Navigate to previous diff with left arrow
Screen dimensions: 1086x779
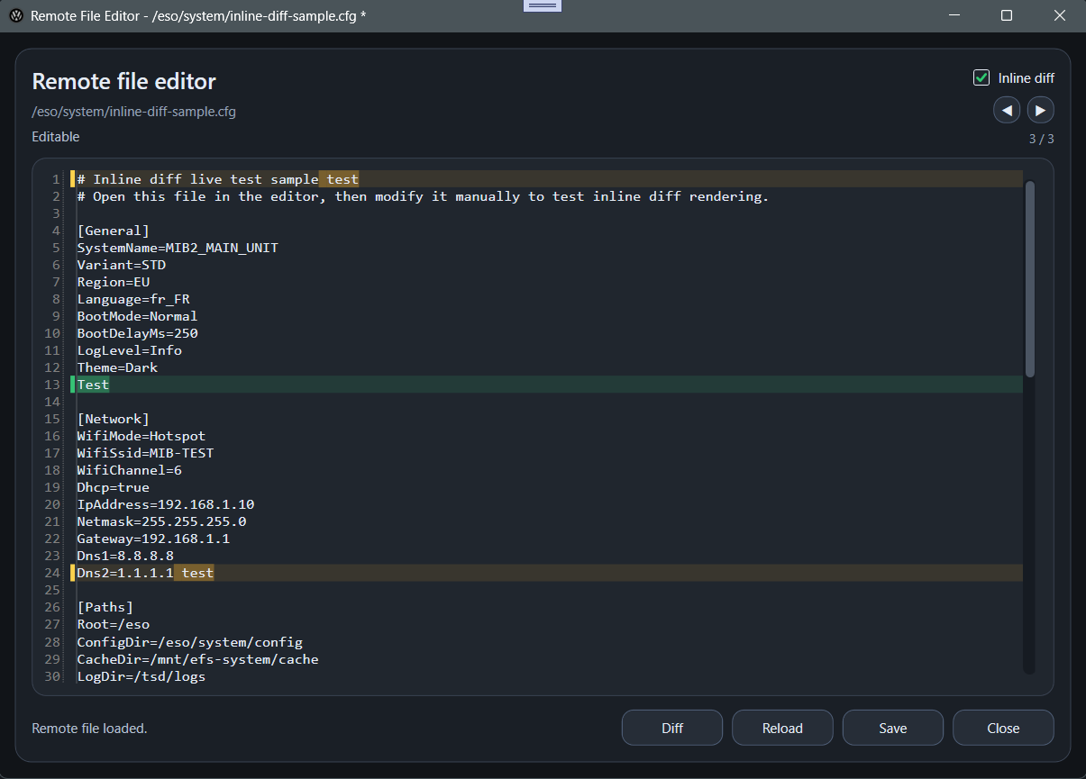(1007, 109)
